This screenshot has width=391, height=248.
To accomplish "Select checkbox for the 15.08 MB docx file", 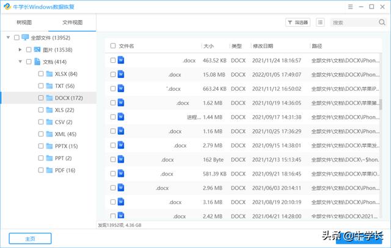I will pyautogui.click(x=112, y=74).
